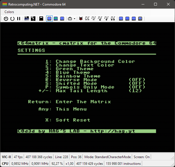Click the Retrocomputing.NET rainbow app icon

pos(5,4)
